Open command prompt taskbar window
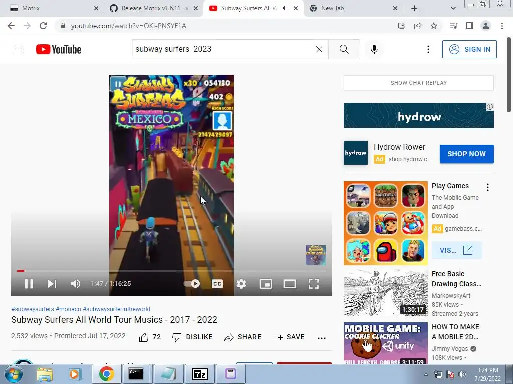 point(136,374)
